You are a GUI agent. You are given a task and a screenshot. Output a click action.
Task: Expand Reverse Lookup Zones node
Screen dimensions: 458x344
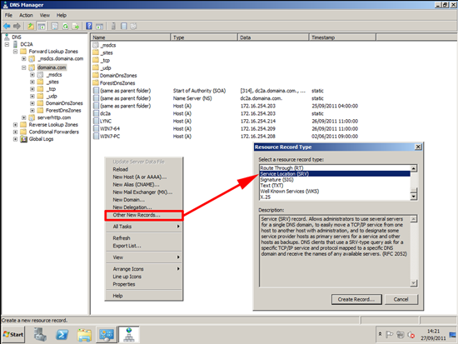pos(16,125)
